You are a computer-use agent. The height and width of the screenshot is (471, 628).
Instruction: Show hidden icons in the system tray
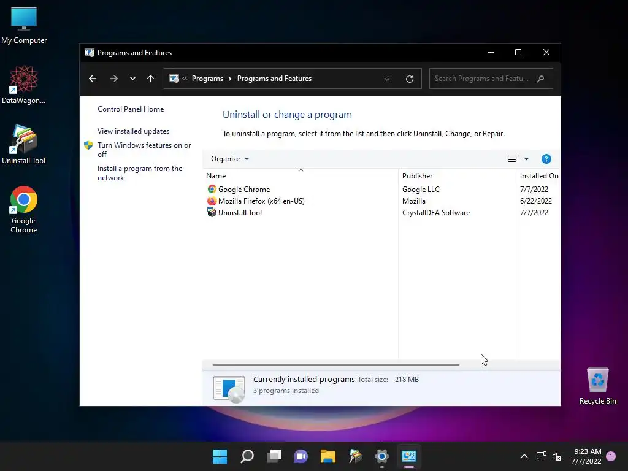point(524,456)
